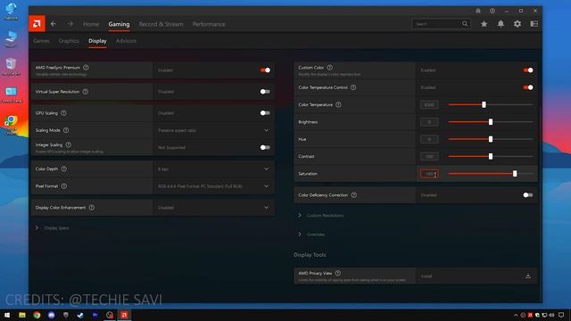The image size is (571, 321).
Task: Switch to Record & Stream tab
Action: click(x=161, y=24)
